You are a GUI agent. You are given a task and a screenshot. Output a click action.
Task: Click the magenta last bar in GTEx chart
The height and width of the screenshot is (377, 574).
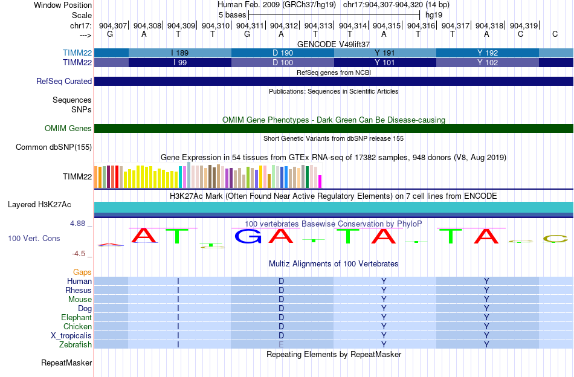pyautogui.click(x=320, y=181)
